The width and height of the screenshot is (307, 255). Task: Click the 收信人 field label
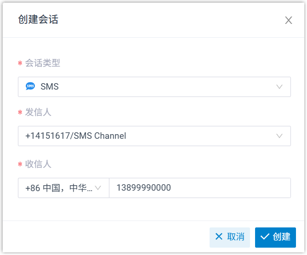click(38, 164)
